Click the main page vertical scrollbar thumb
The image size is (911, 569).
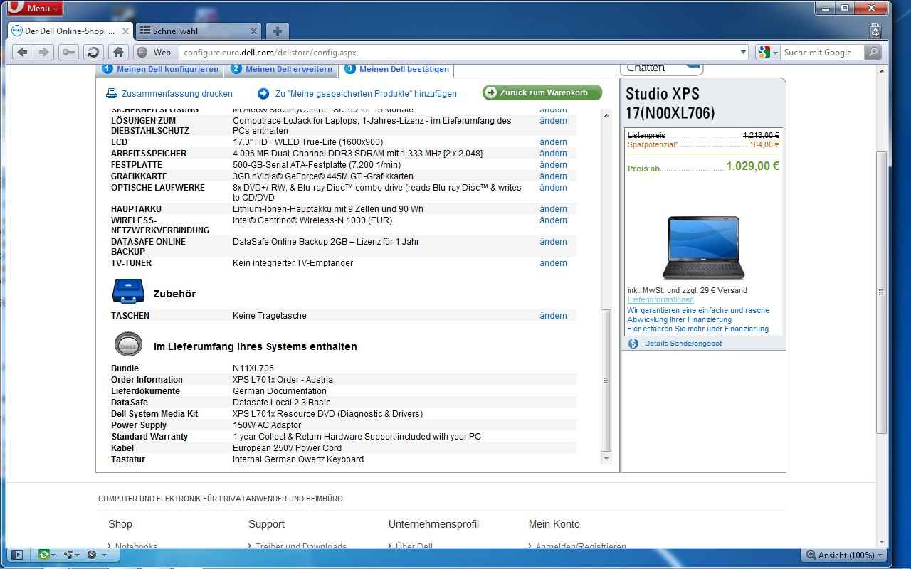pyautogui.click(x=882, y=292)
